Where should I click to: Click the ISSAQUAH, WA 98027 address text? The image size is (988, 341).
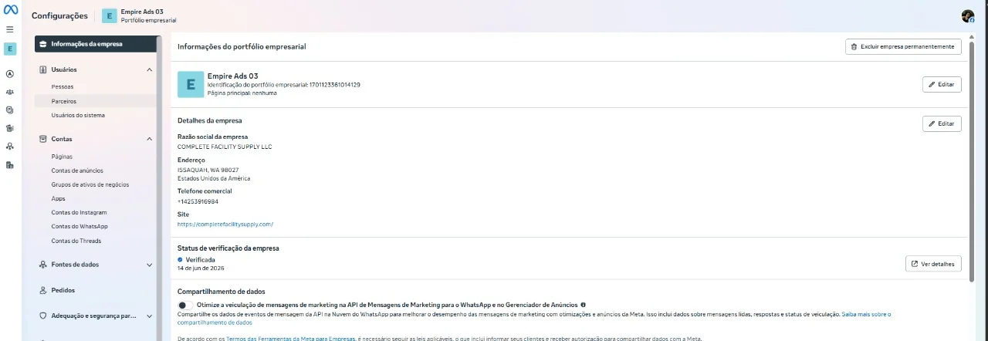pyautogui.click(x=208, y=170)
